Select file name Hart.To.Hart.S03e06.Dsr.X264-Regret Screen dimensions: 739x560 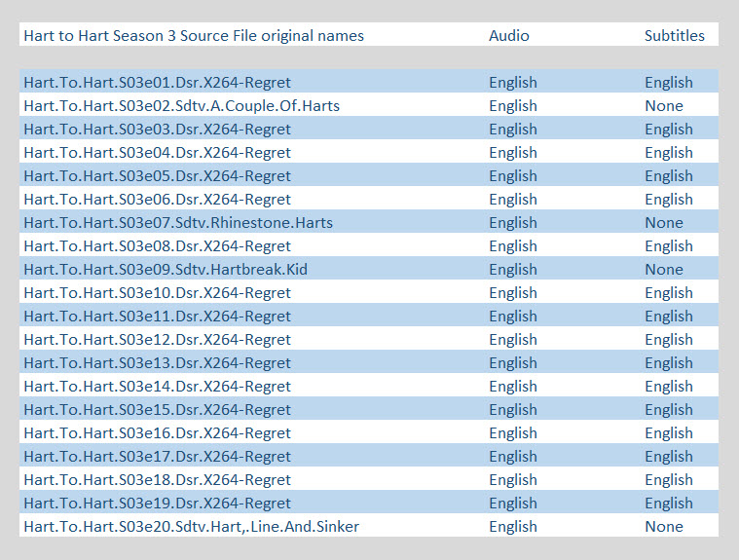point(158,200)
